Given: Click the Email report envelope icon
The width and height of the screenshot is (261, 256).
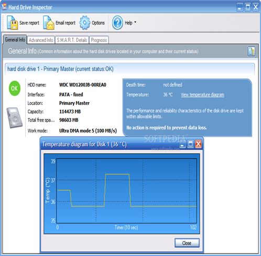Looking at the screenshot, I should [49, 23].
